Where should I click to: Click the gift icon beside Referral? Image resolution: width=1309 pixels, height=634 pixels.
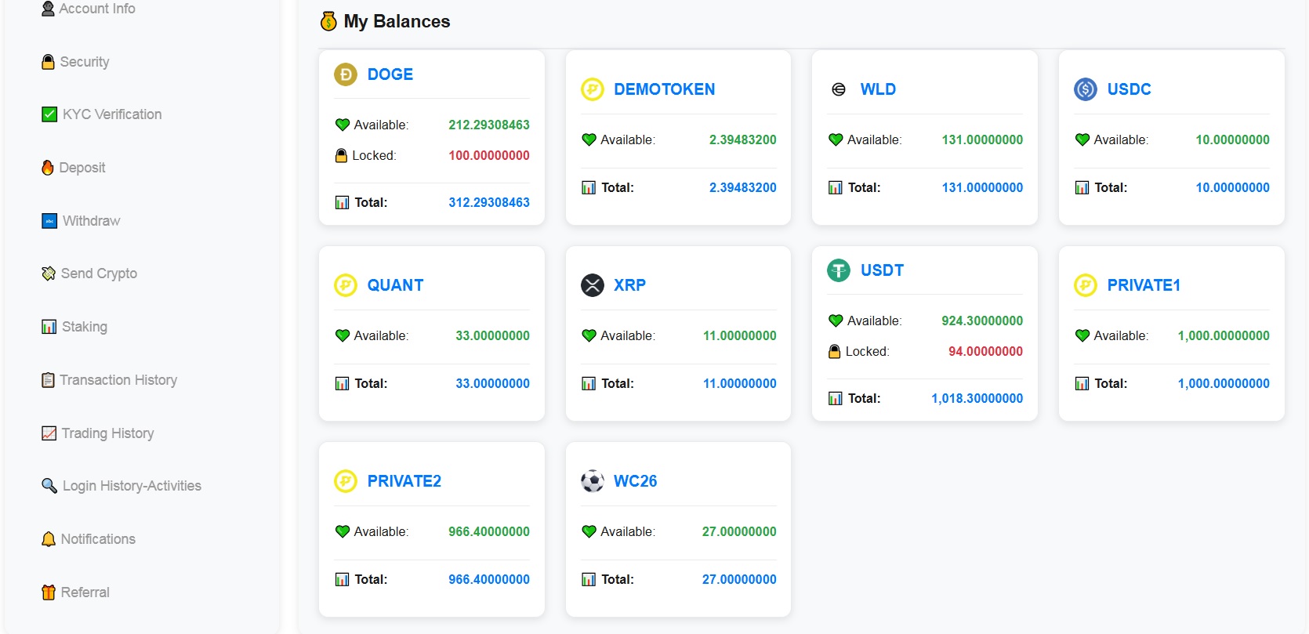(x=49, y=592)
